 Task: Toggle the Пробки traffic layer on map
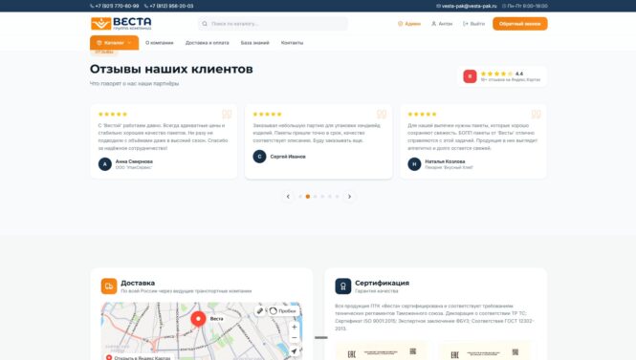(x=283, y=310)
